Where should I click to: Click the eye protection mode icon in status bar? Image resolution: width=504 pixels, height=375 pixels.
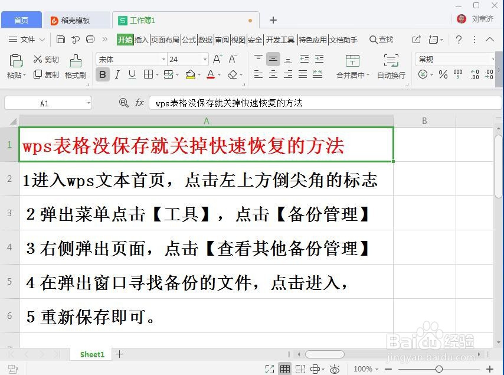334,369
